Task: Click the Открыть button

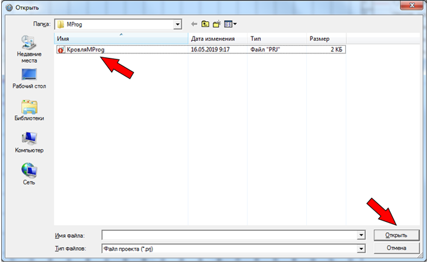Action: click(x=396, y=235)
